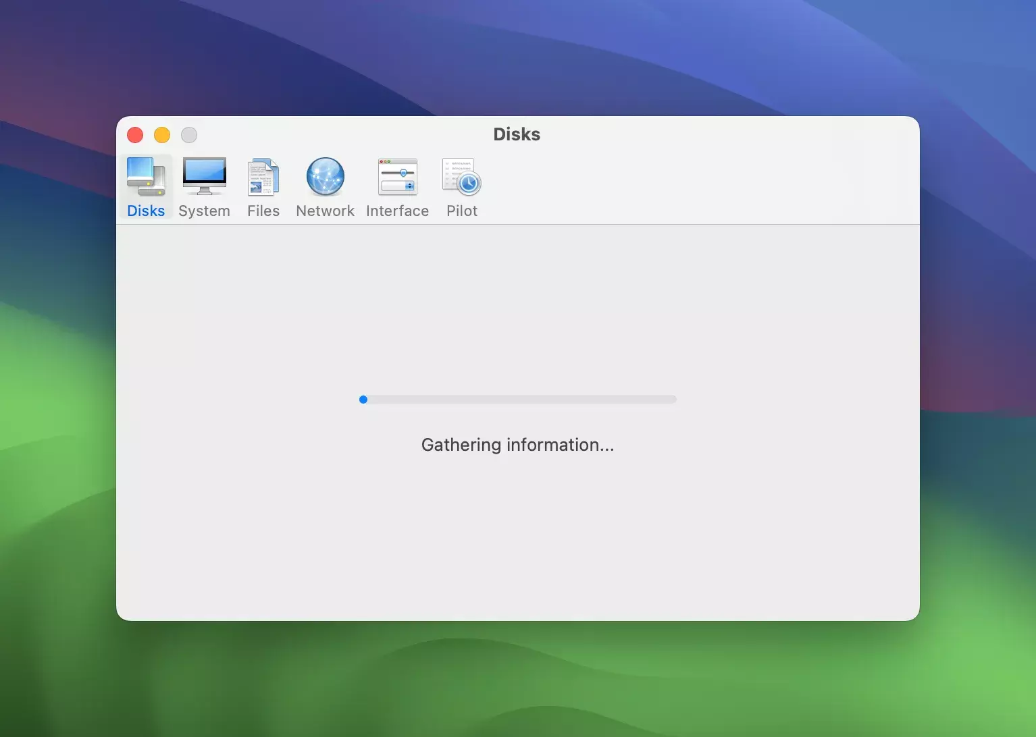Image resolution: width=1036 pixels, height=737 pixels.
Task: Select the Disks hard drive icon
Action: click(146, 177)
